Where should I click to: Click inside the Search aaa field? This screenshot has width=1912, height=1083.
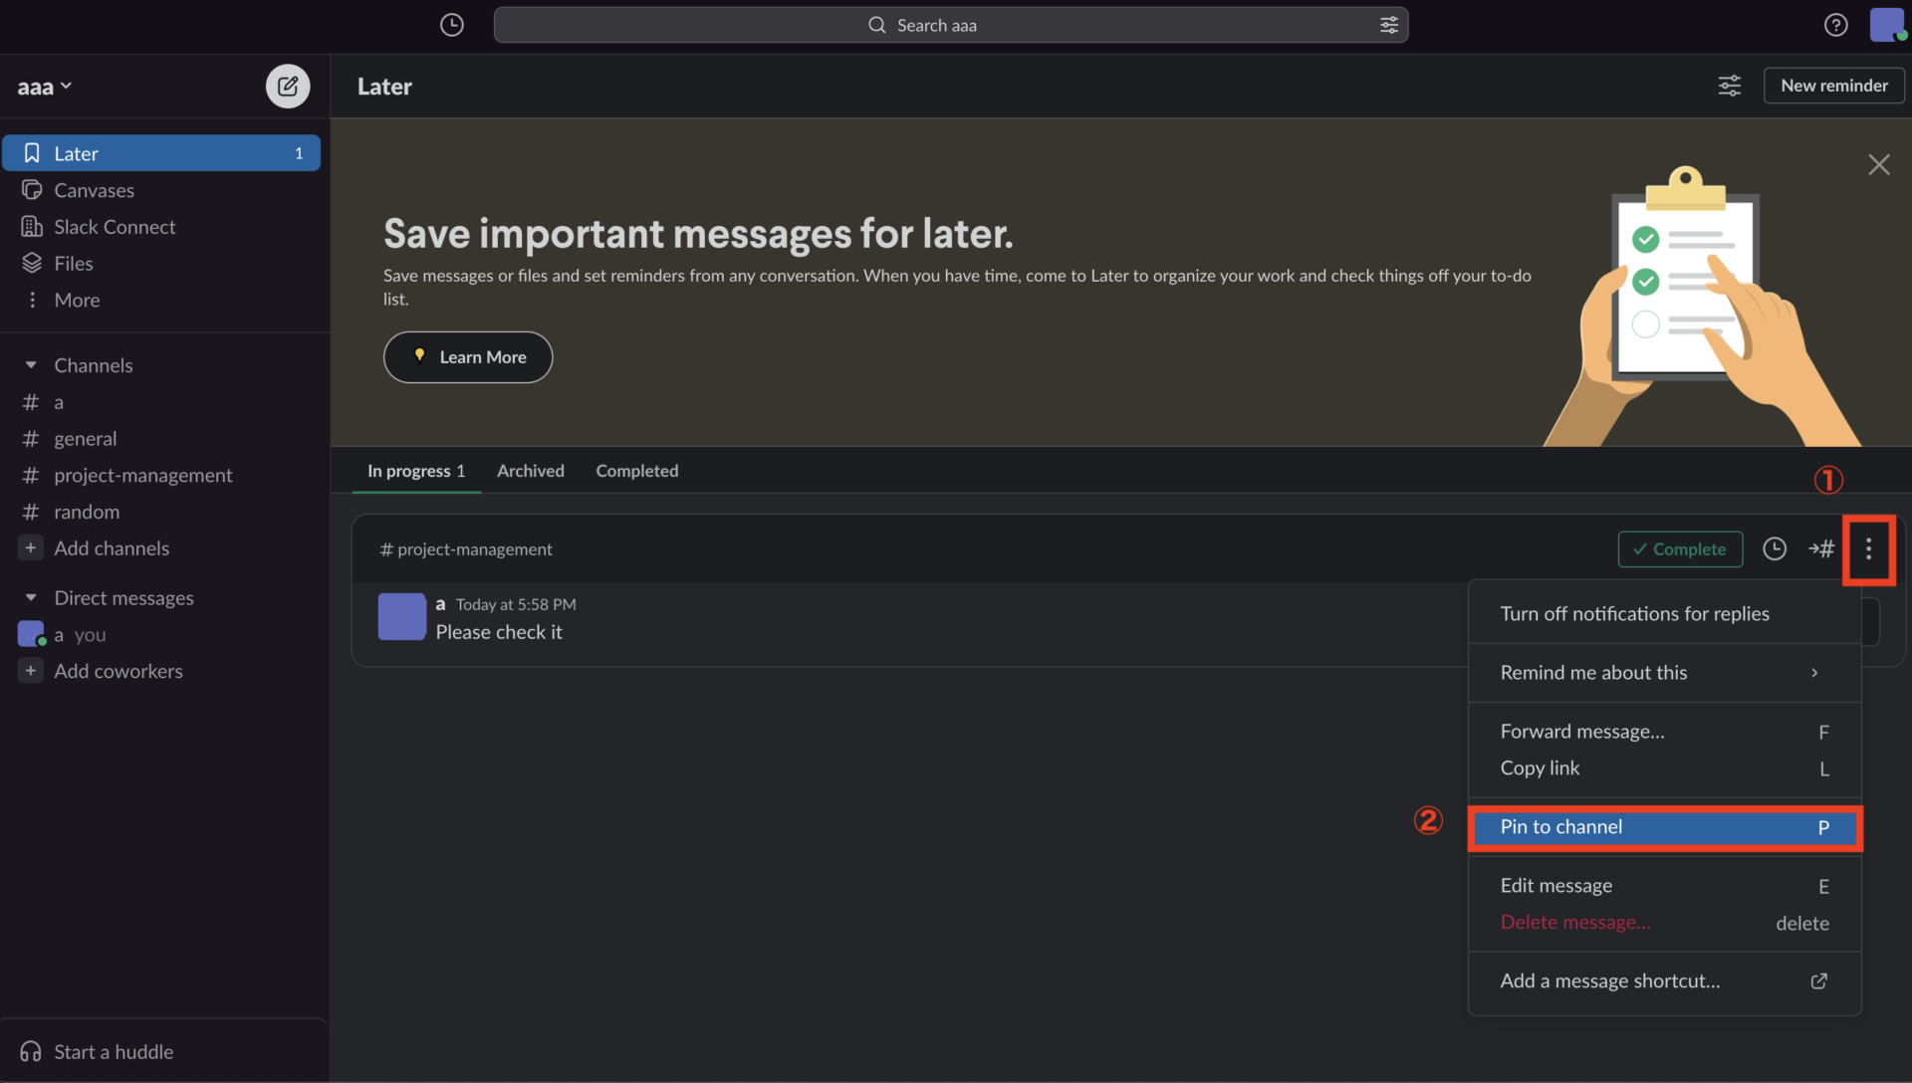click(x=949, y=25)
